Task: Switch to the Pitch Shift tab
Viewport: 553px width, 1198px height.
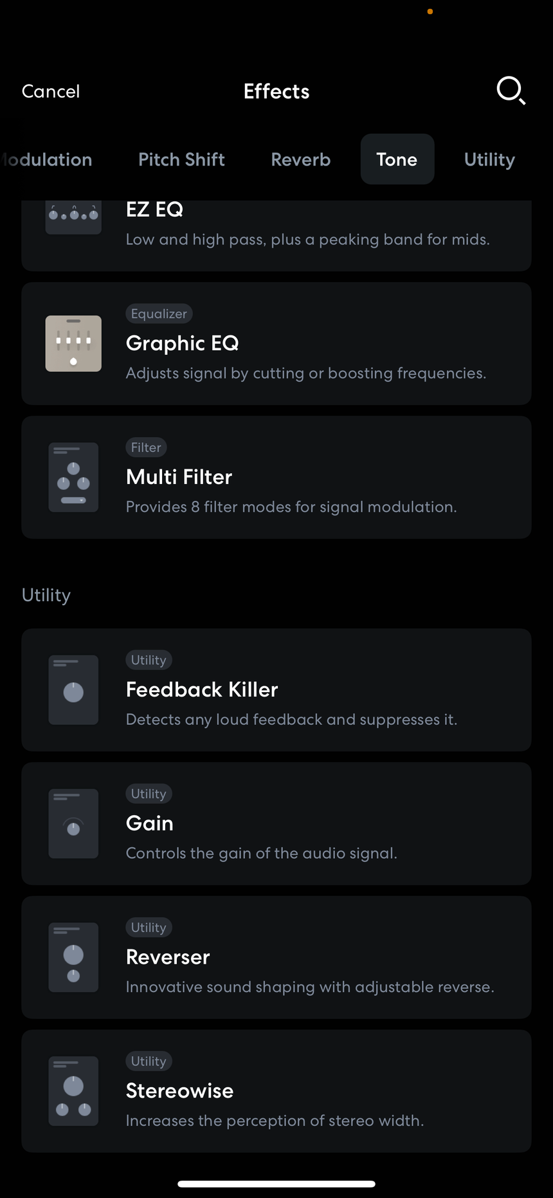Action: [x=181, y=160]
